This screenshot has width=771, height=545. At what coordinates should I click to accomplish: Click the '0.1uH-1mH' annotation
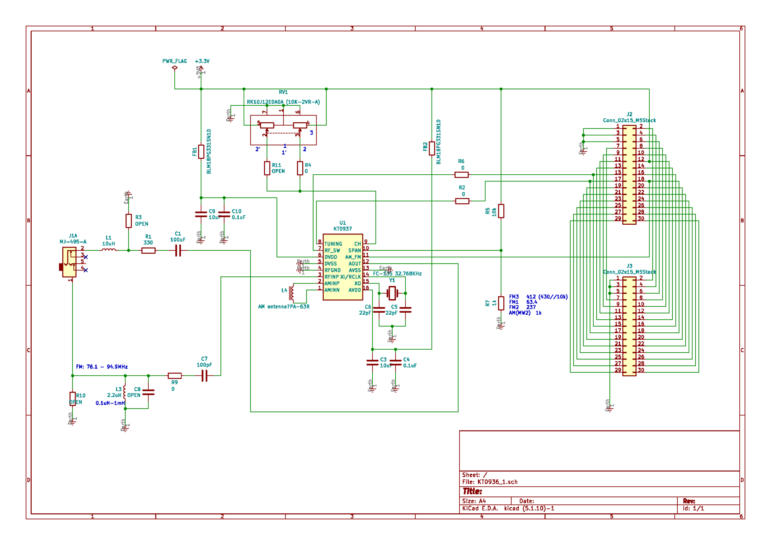point(110,403)
